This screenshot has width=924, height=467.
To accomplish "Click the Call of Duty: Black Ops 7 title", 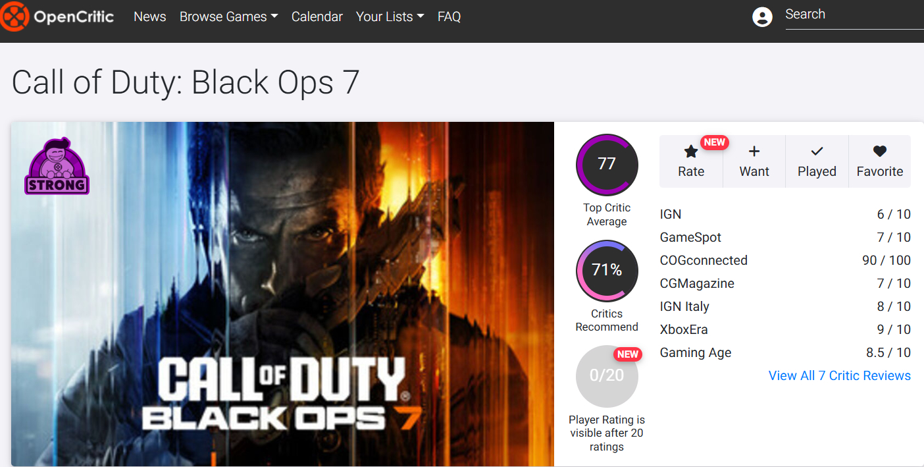I will [186, 82].
